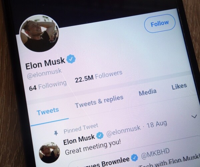Open the 'Great meeting you!' tweet
Screen dimensions: 200x167
93,147
